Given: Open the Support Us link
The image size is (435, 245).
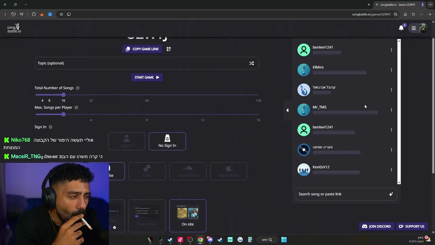Looking at the screenshot, I should point(412,227).
